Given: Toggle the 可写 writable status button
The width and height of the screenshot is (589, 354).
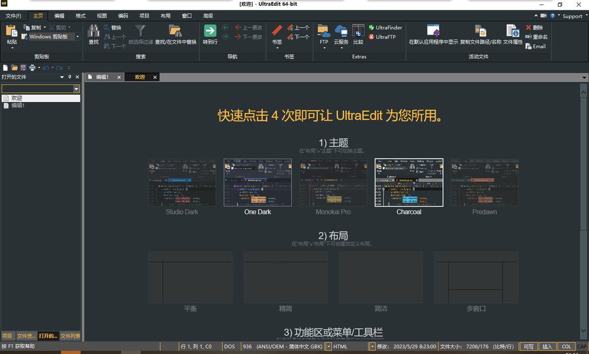Looking at the screenshot, I should tap(528, 347).
